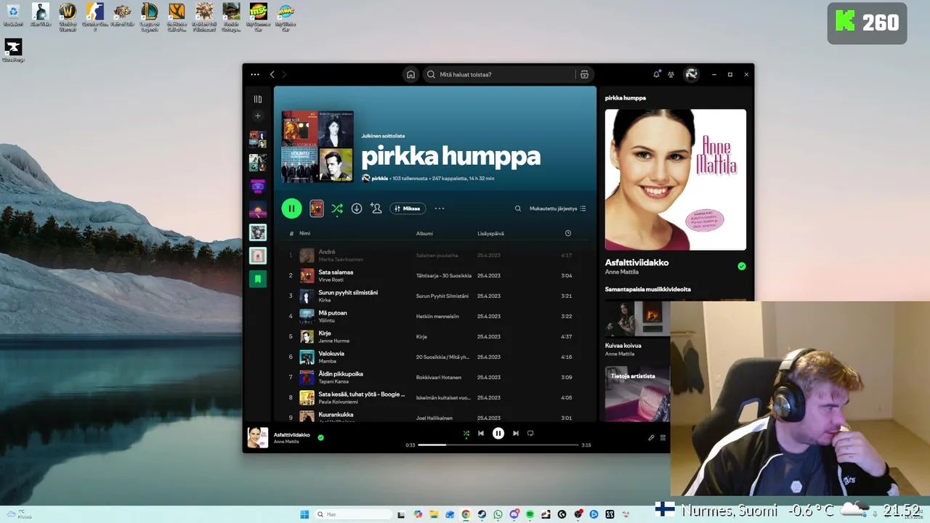The height and width of the screenshot is (523, 930).
Task: Open the lyrics microphone icon in the player
Action: tap(651, 437)
